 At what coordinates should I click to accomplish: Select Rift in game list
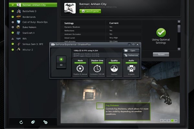point(25,39)
